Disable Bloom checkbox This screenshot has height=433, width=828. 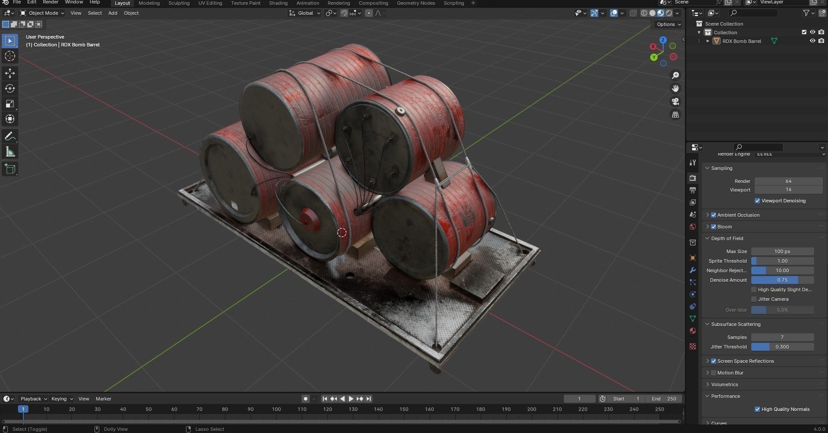point(714,227)
